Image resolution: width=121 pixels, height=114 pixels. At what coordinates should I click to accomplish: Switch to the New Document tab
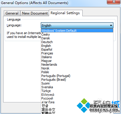tap(35, 13)
